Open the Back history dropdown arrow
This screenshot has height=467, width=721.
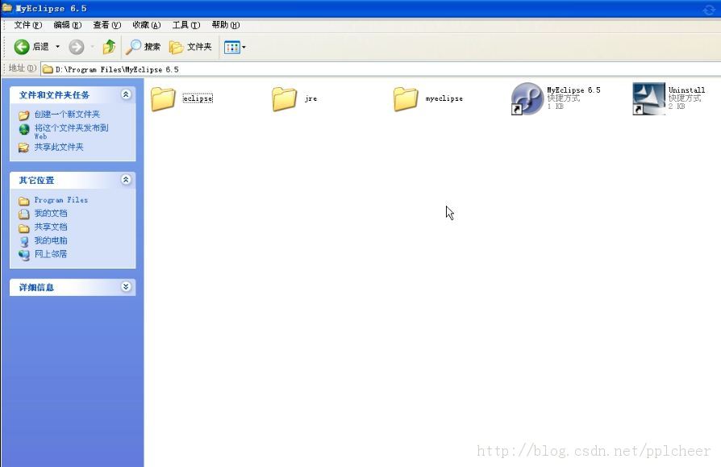pyautogui.click(x=57, y=47)
